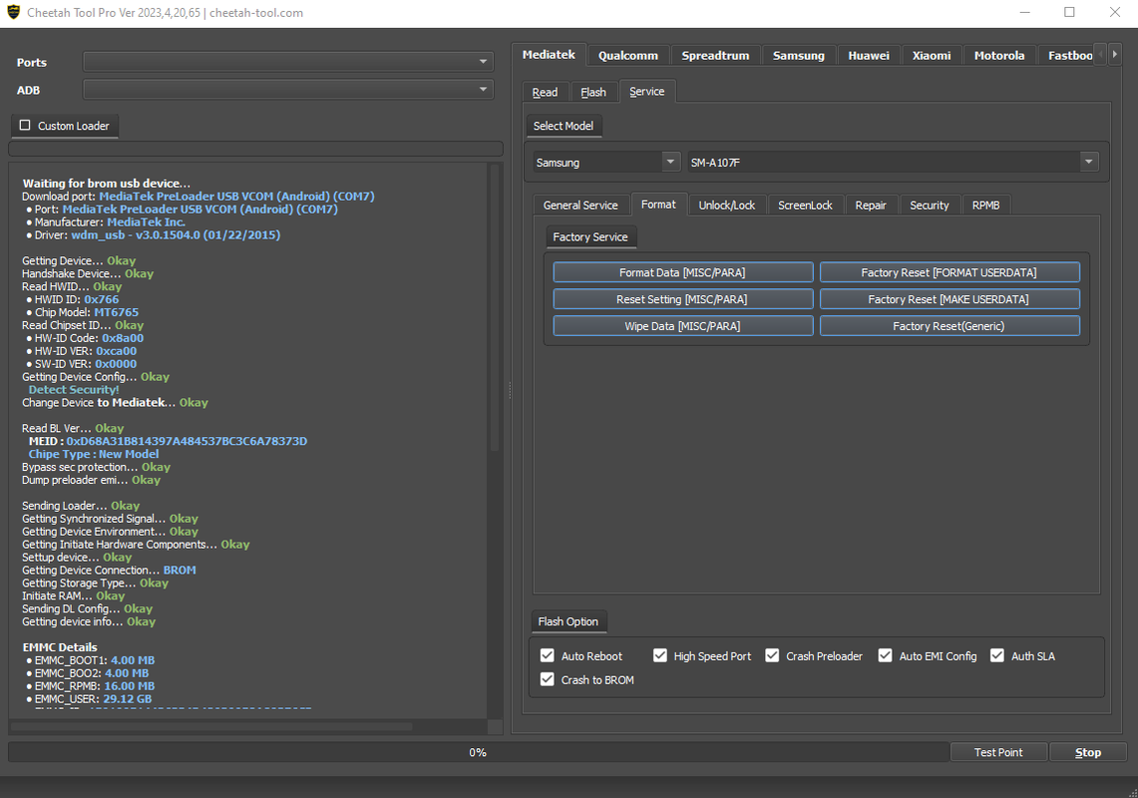
Task: Click Factory Reset [FORMAT USERDATA] button
Action: coord(949,272)
